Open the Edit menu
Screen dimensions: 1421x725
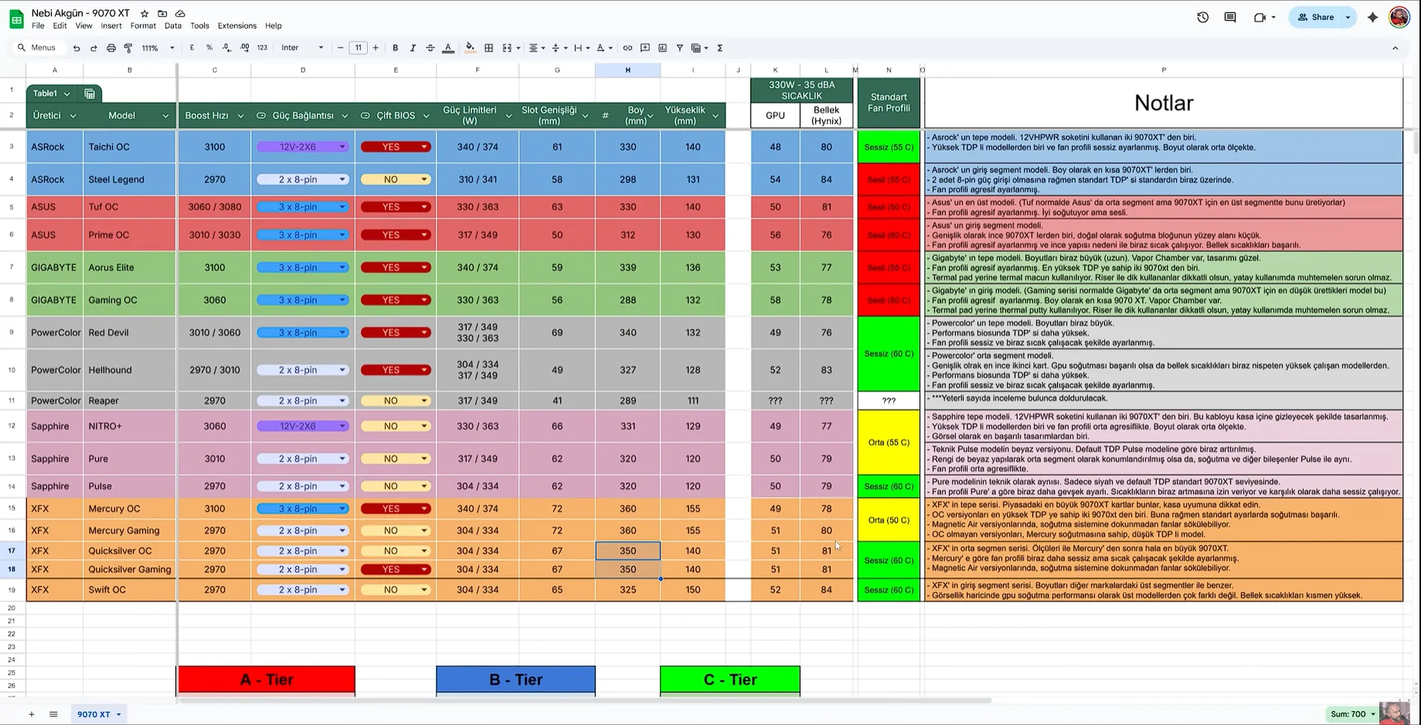[59, 25]
